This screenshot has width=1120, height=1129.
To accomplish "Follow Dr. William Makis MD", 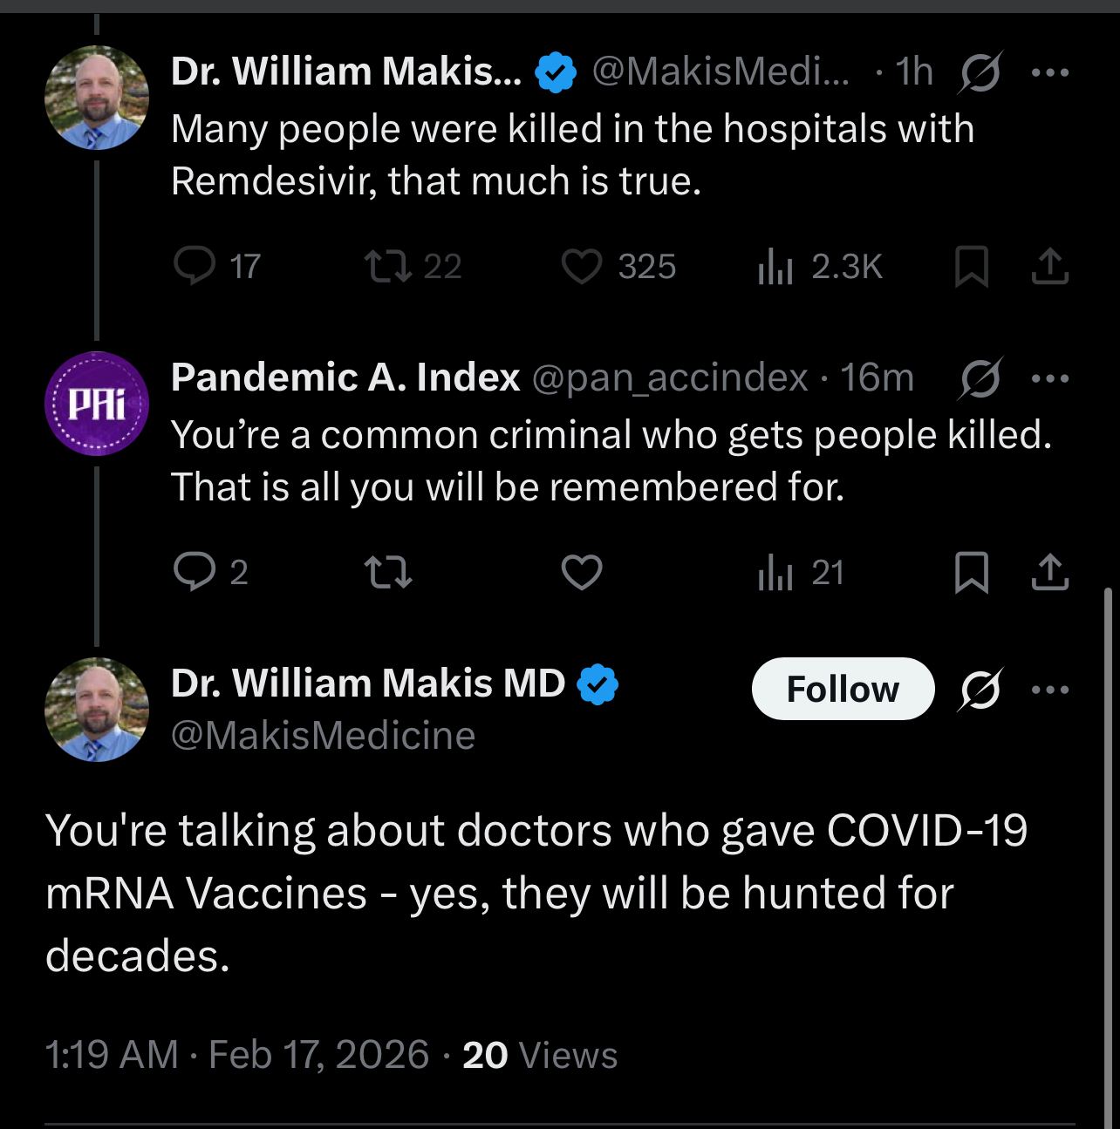I will tap(843, 690).
